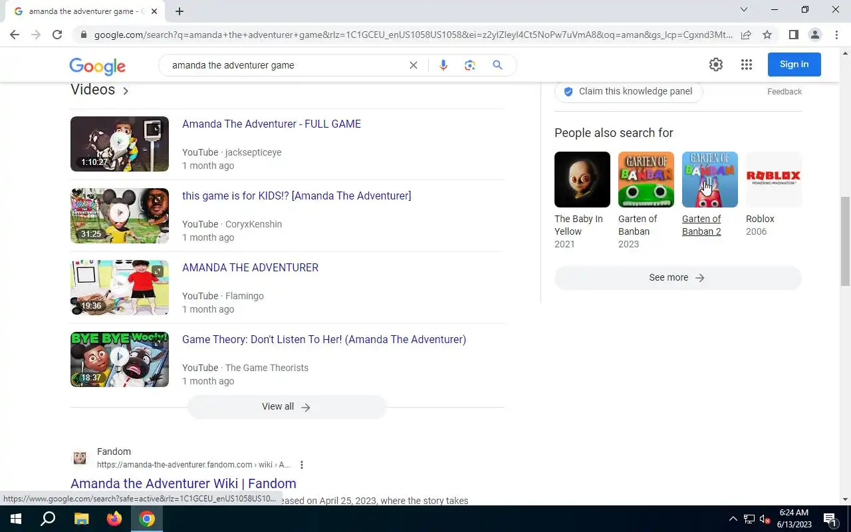
Task: Open Fandom result options three dots
Action: [302, 465]
